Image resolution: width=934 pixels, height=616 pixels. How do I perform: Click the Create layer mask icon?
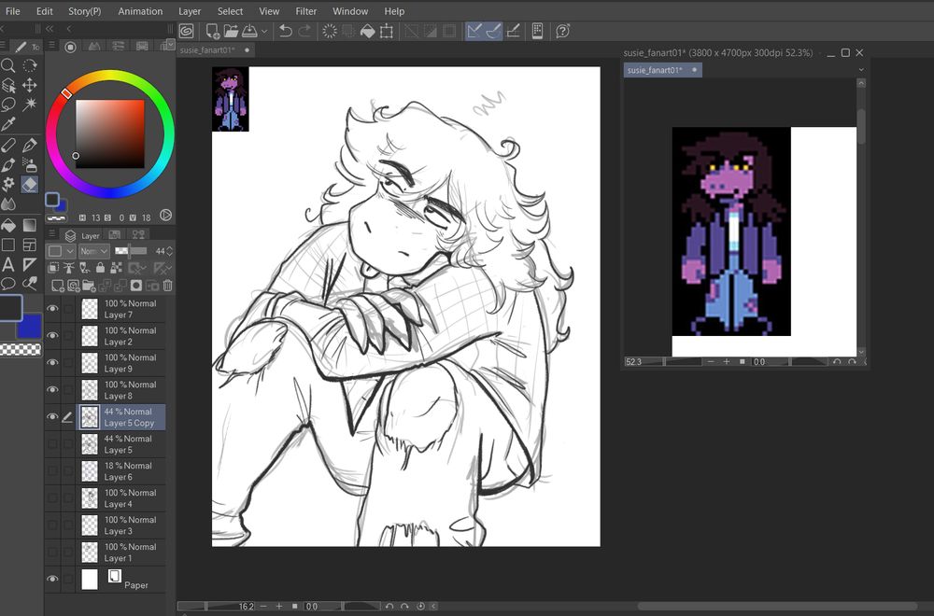click(x=135, y=286)
